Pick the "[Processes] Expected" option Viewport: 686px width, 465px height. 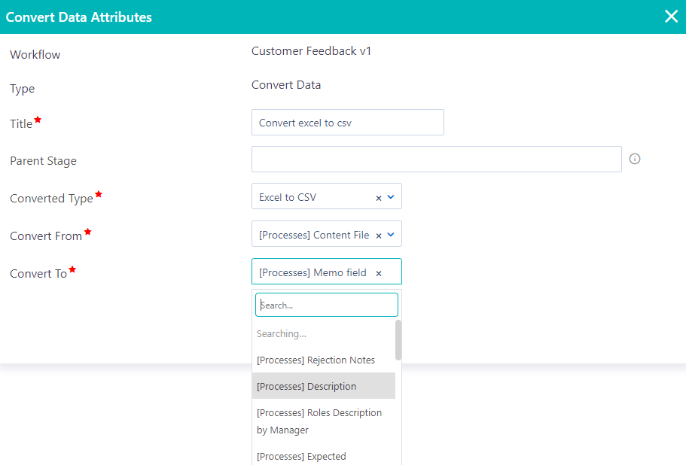pos(301,456)
